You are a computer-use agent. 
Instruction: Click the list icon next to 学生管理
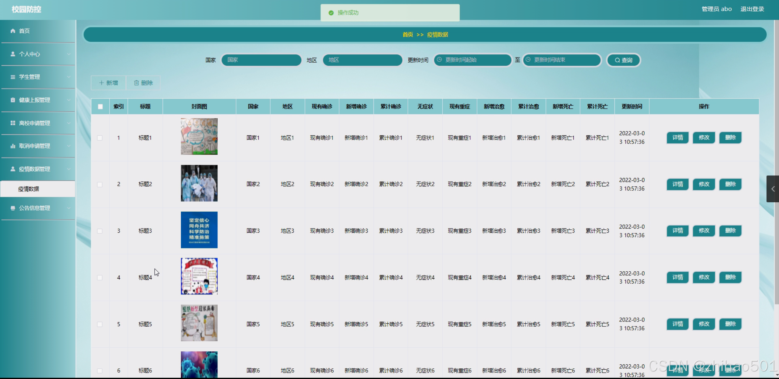13,77
